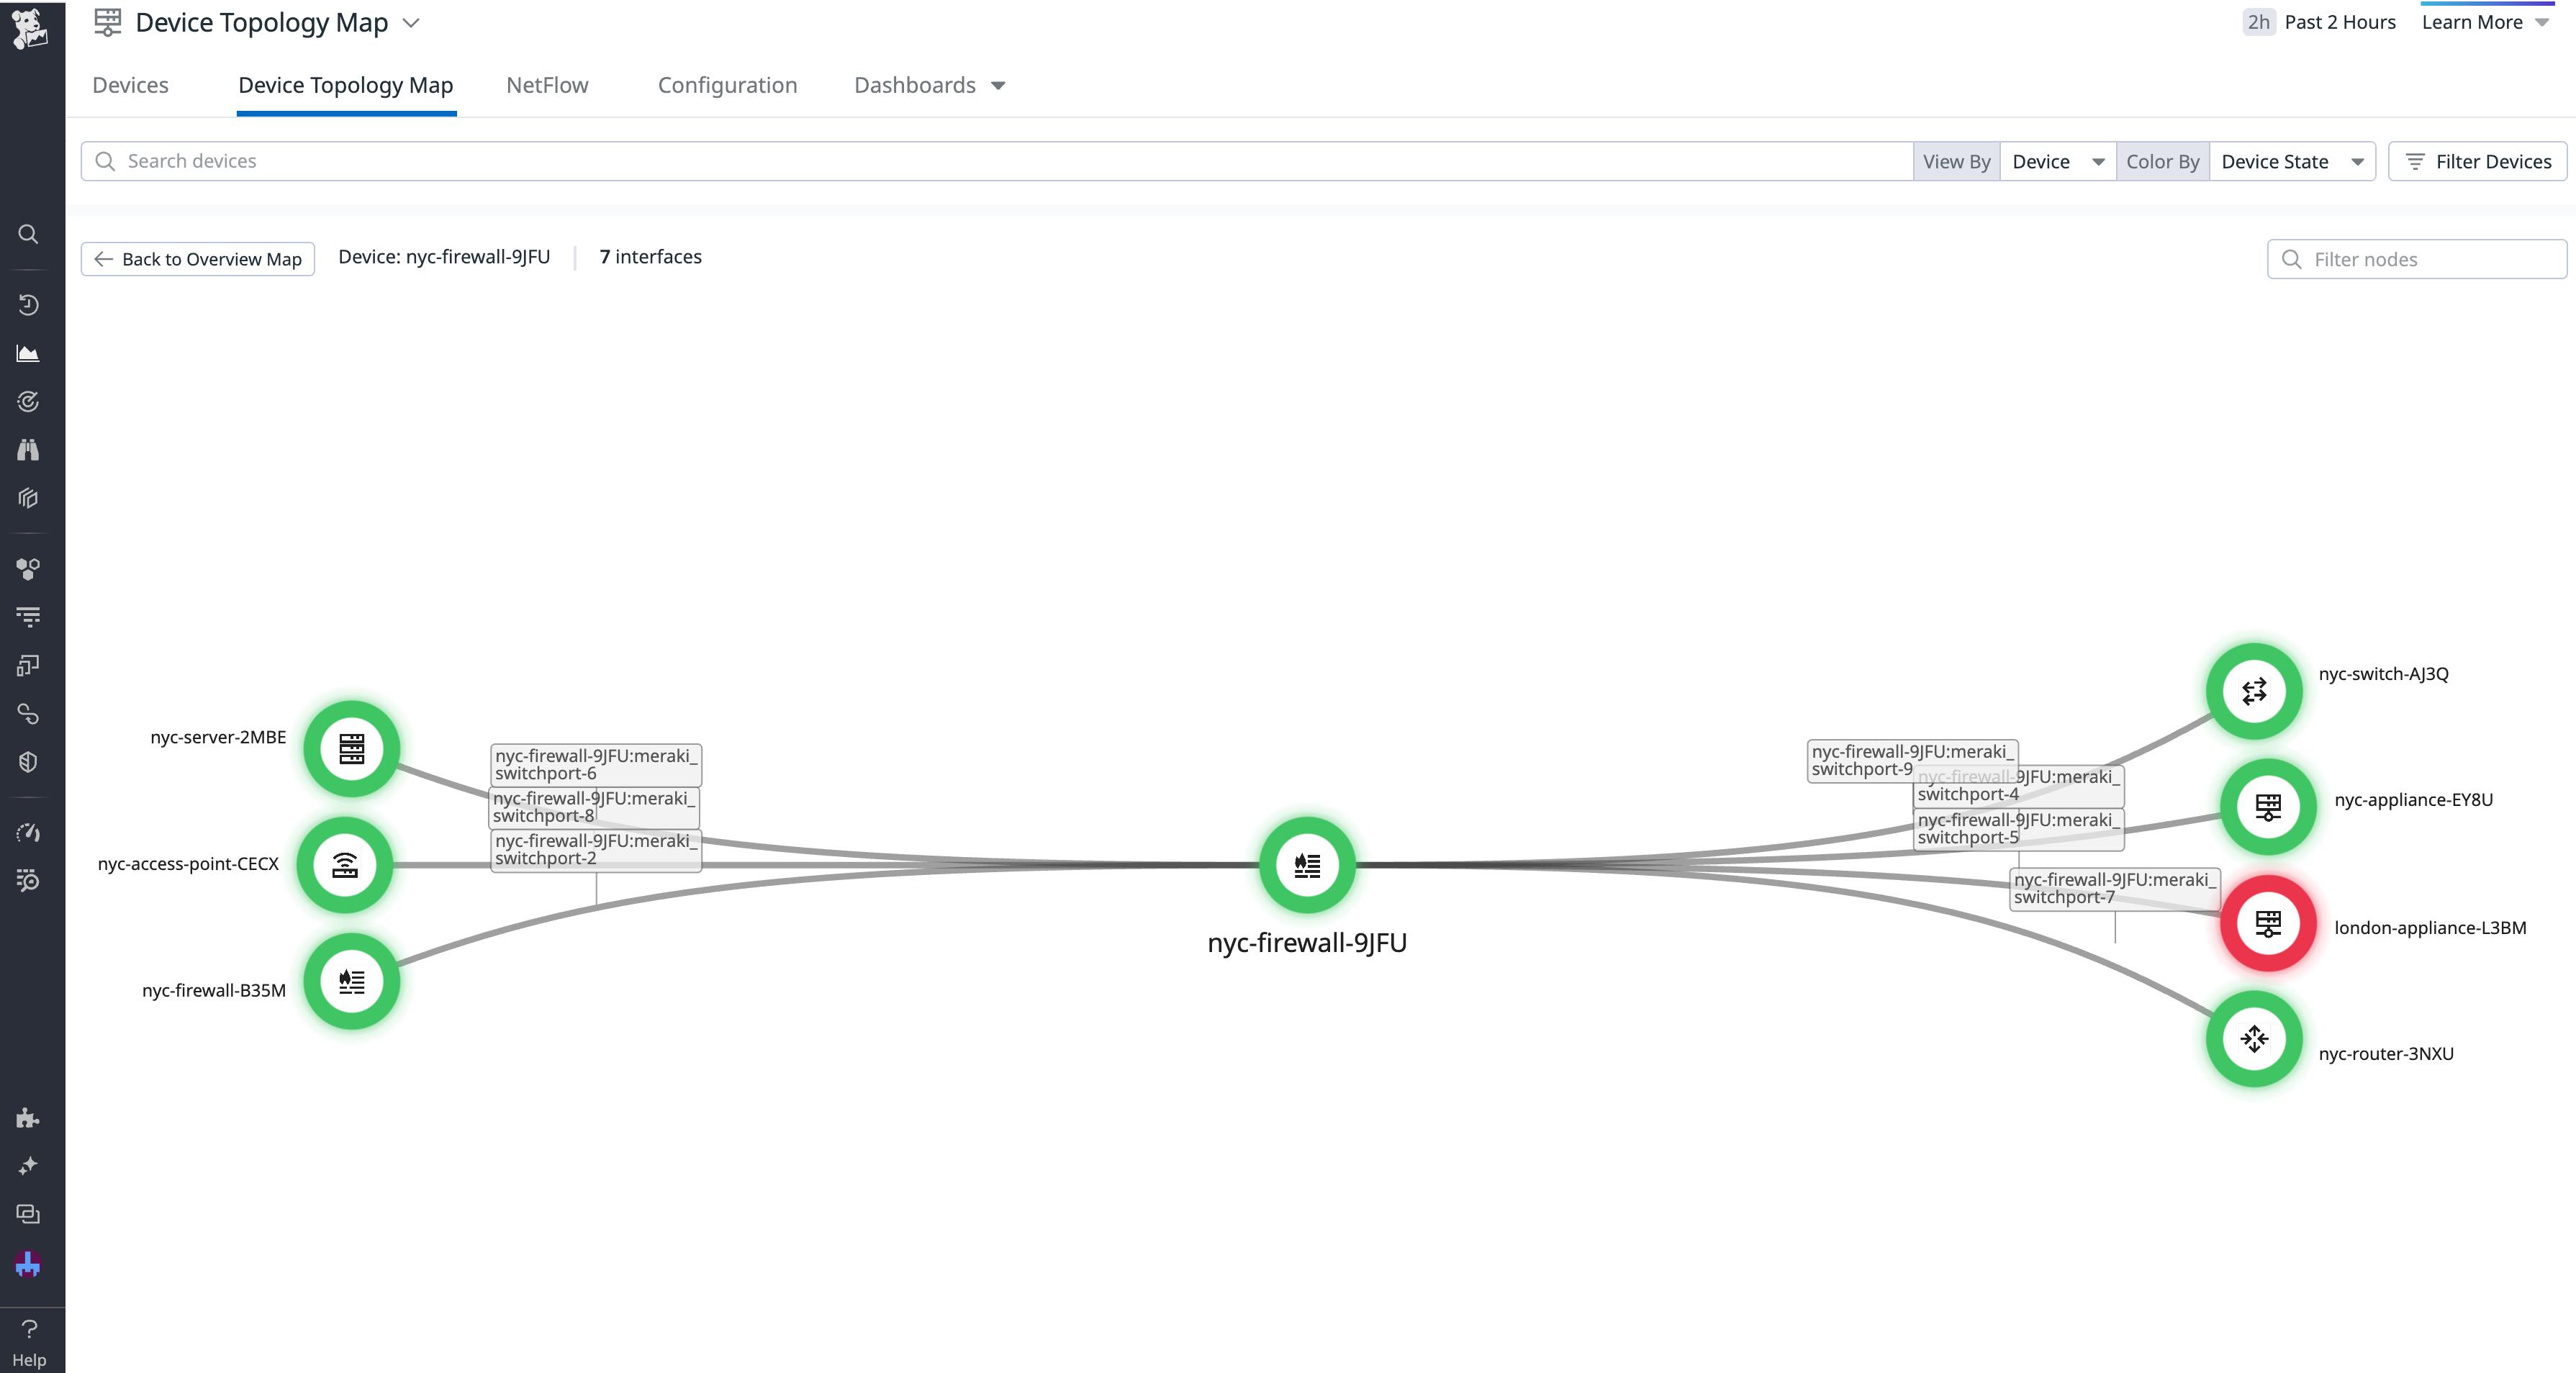Select the nyc-access-point-CECX wireless node
Screen dimensions: 2576x1373
(345, 865)
